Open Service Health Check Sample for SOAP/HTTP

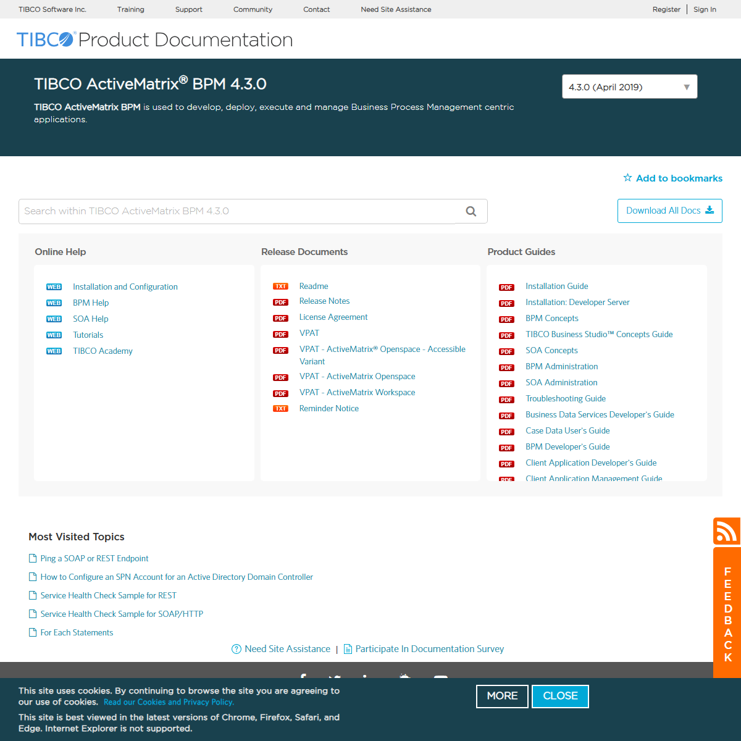[122, 614]
